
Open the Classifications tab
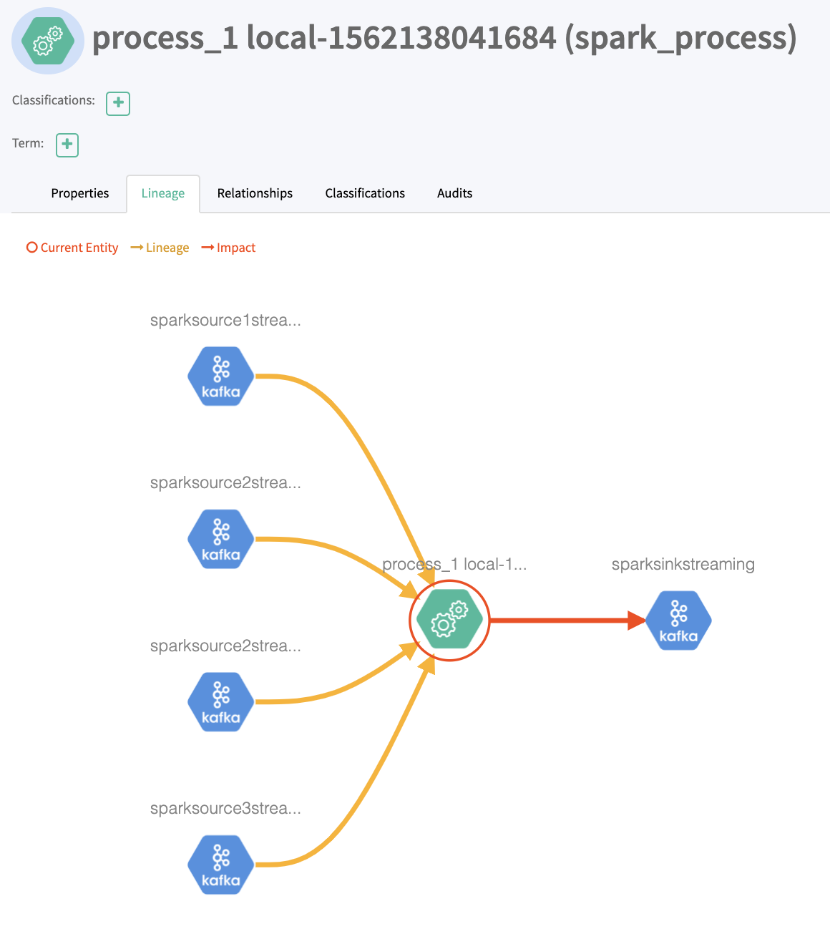(365, 193)
